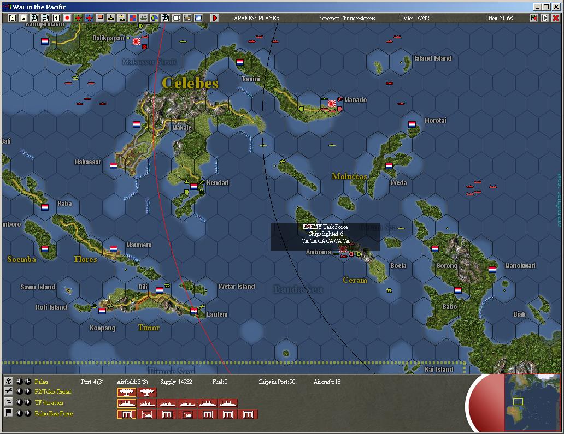Screen dimensions: 564x434
Task: Click the OP toolbar icon
Action: tap(177, 17)
